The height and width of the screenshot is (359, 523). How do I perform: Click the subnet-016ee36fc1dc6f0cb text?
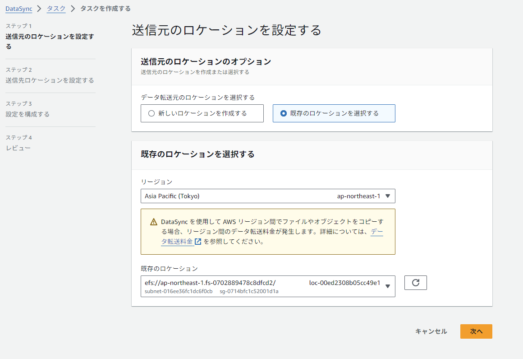tap(179, 291)
